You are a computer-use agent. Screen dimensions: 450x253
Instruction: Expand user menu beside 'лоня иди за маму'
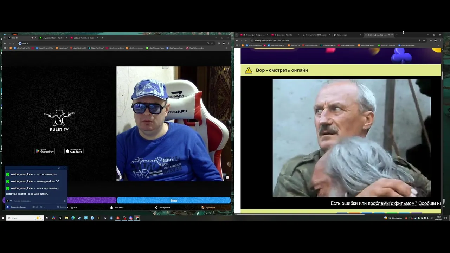pyautogui.click(x=34, y=188)
